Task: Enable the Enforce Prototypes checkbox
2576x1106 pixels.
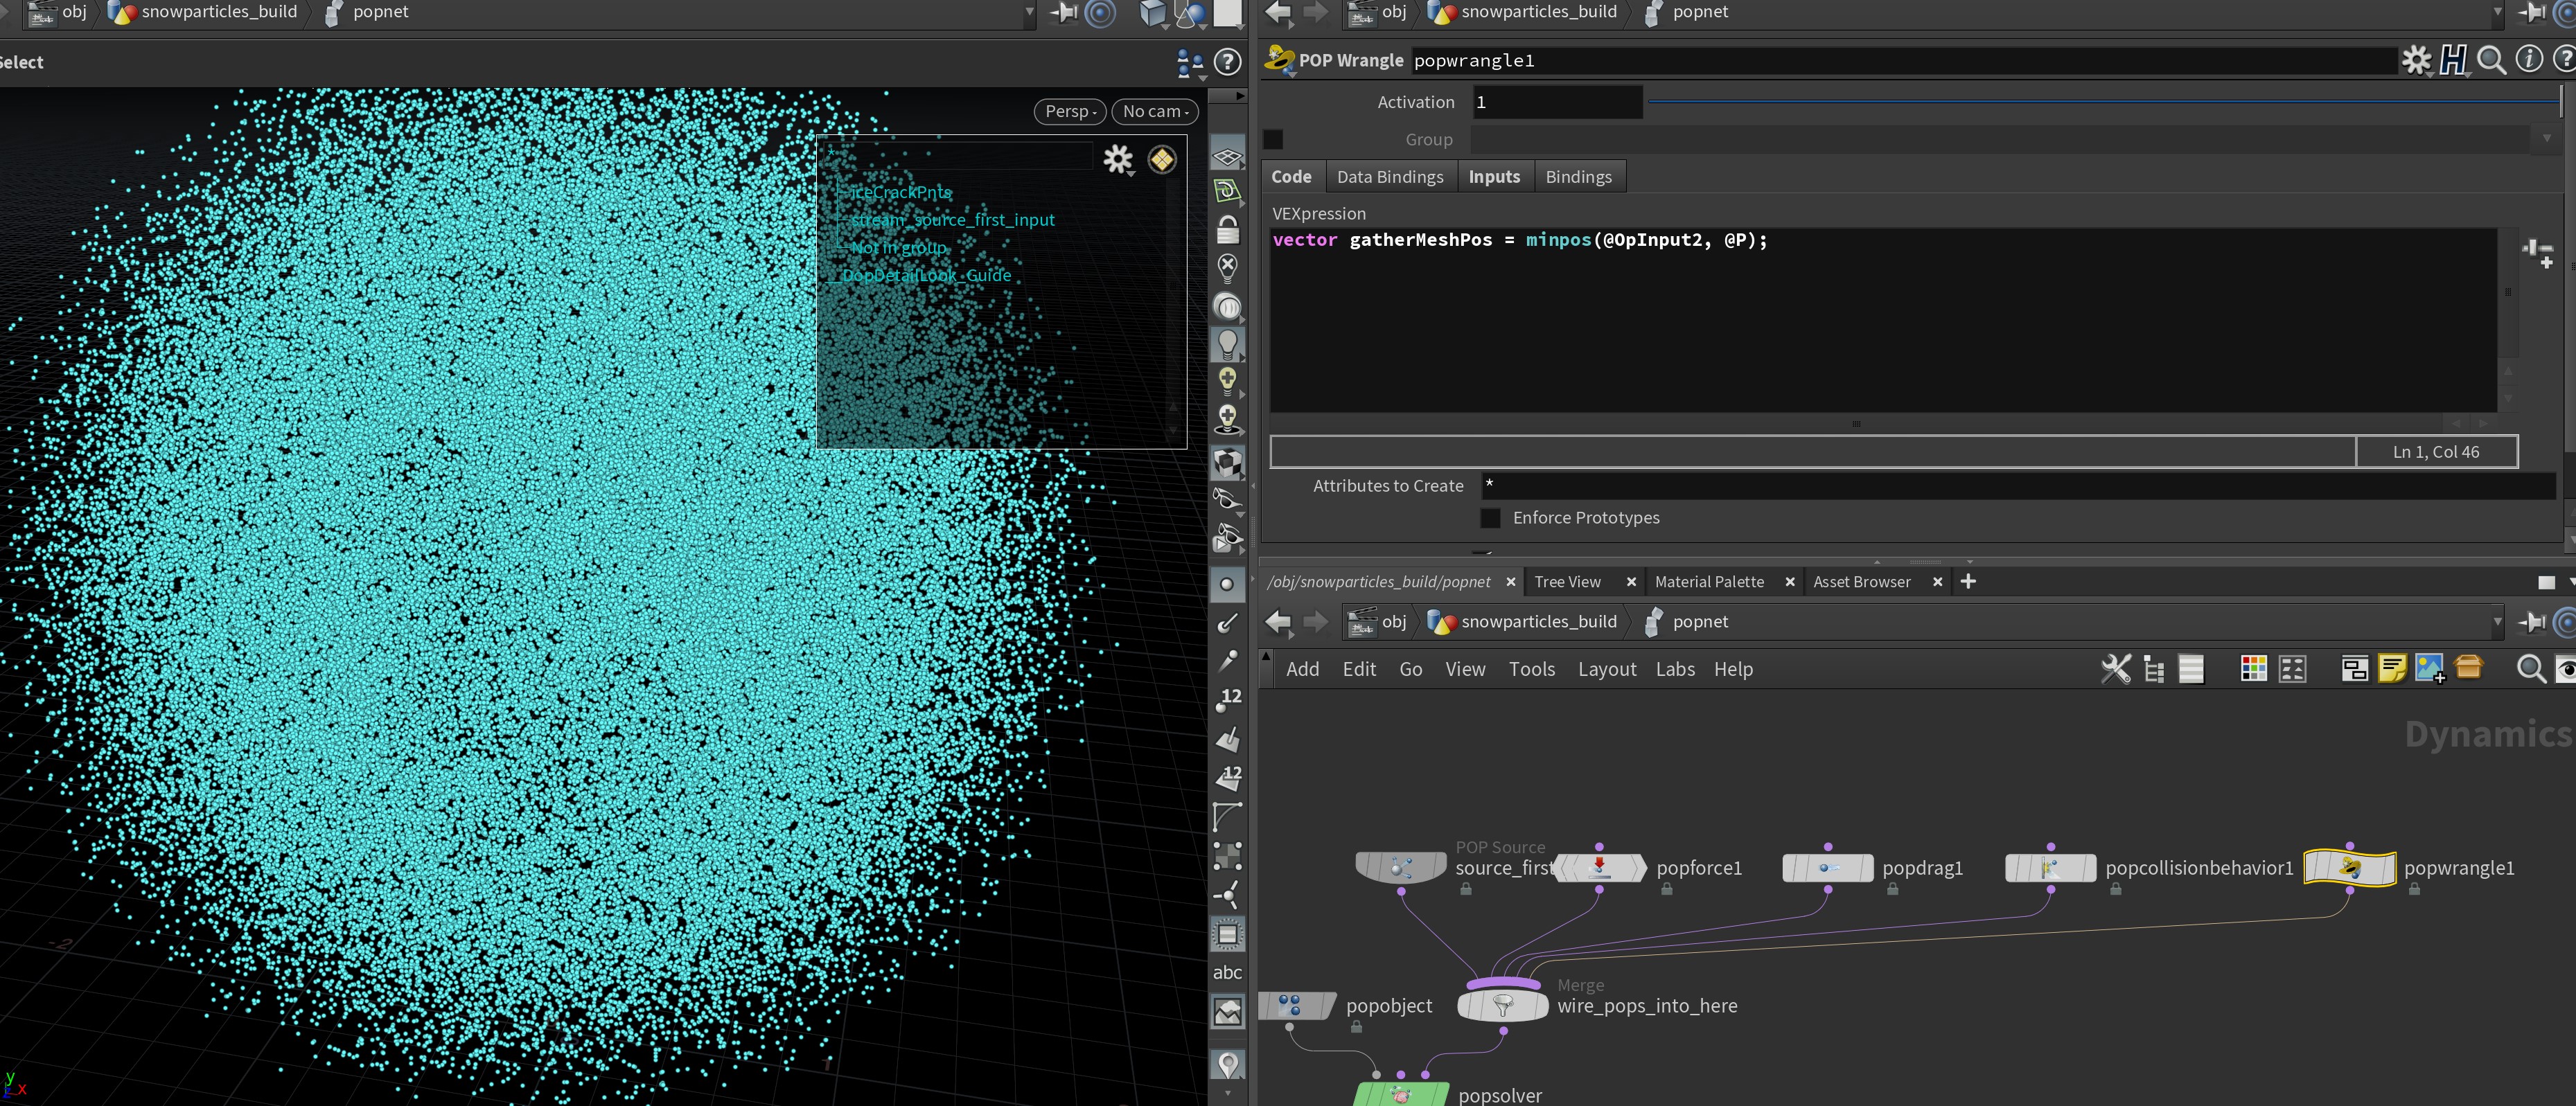Action: [1490, 518]
